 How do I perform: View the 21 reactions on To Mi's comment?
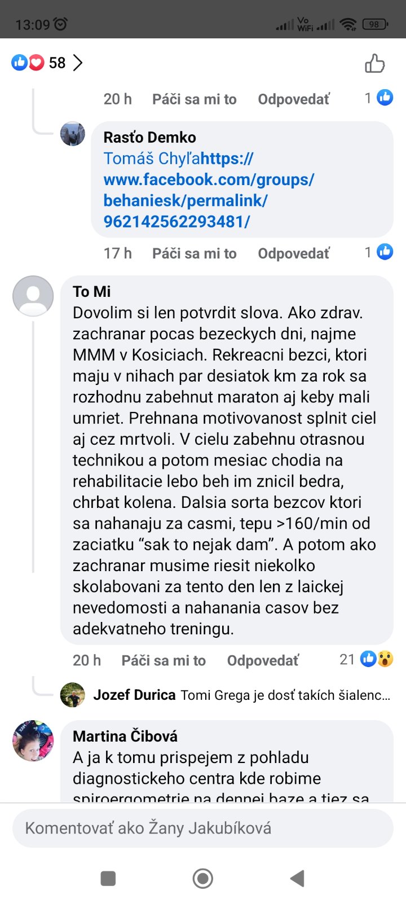(367, 659)
